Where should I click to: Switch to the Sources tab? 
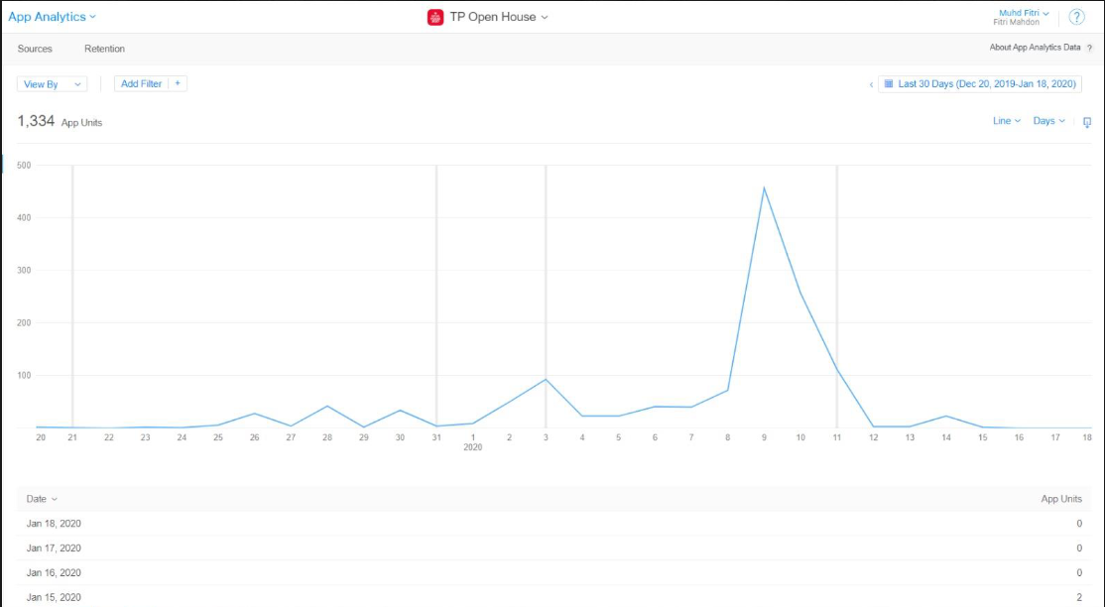(35, 49)
